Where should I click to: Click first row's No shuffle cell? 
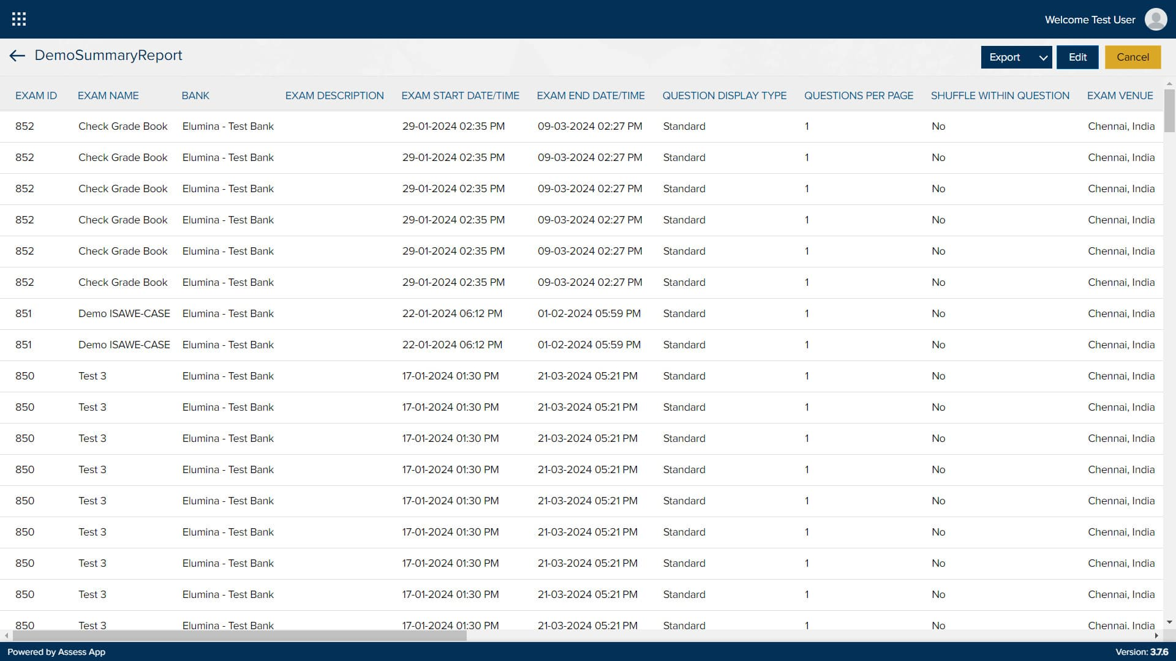coord(938,126)
